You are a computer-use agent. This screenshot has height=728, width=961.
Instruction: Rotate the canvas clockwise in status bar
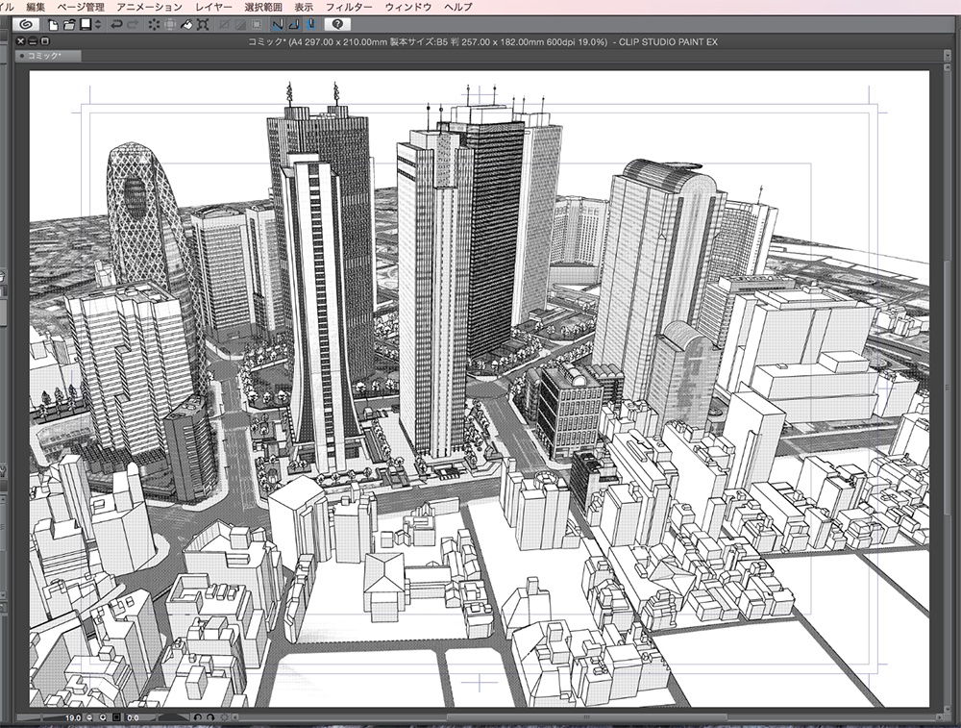pos(211,716)
